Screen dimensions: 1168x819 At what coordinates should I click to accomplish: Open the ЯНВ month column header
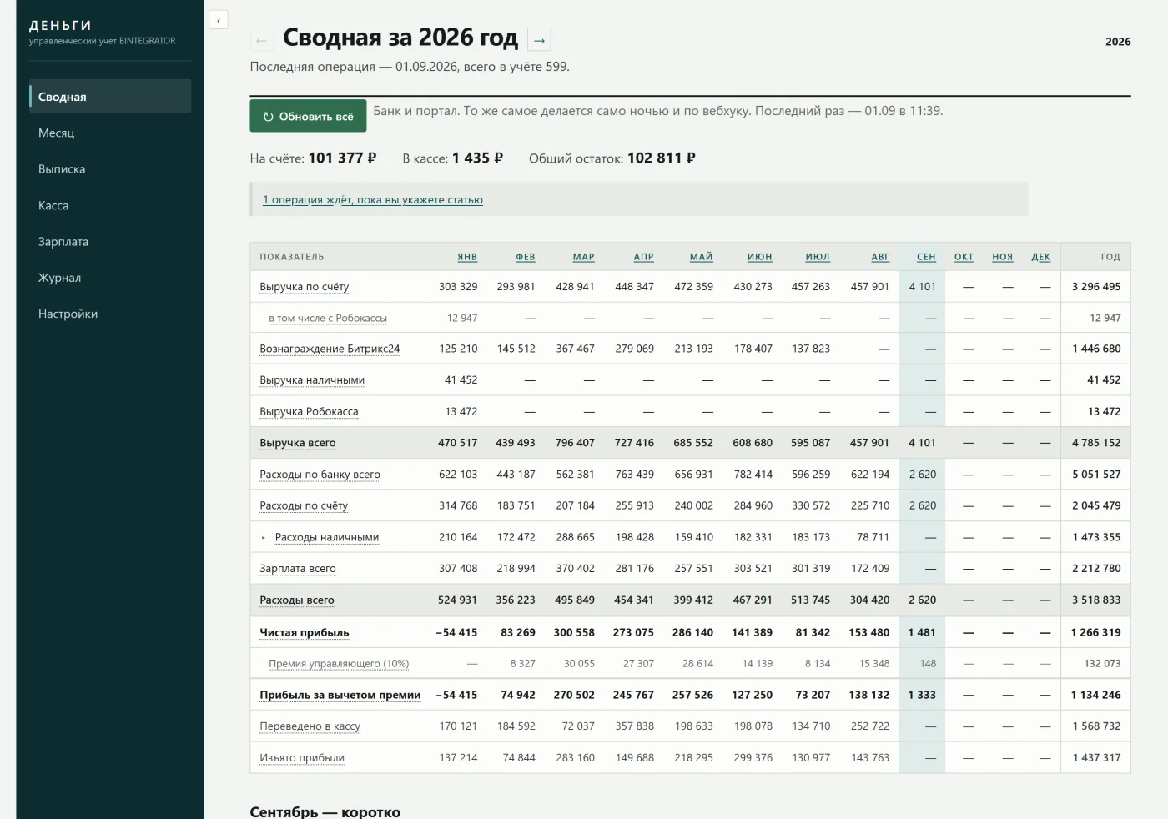tap(467, 257)
